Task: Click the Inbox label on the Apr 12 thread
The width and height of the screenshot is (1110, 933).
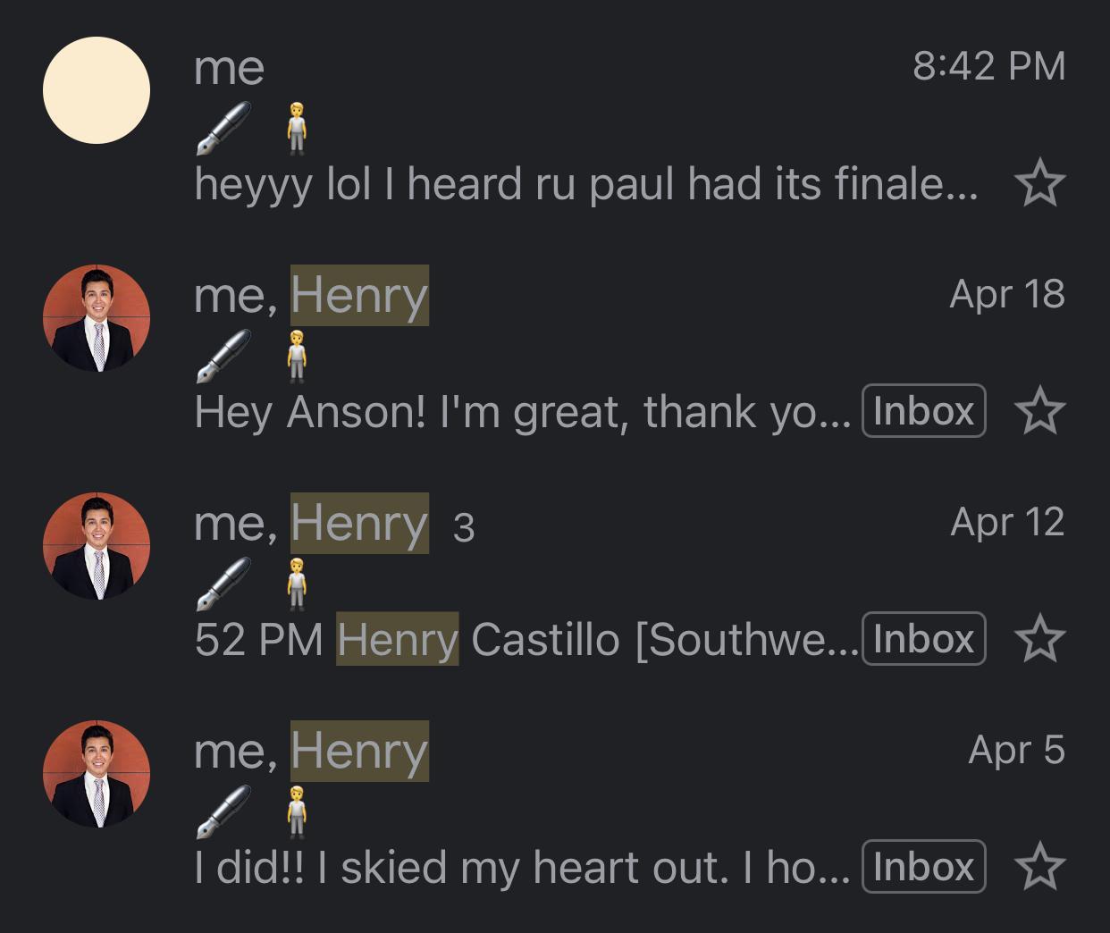Action: click(923, 639)
